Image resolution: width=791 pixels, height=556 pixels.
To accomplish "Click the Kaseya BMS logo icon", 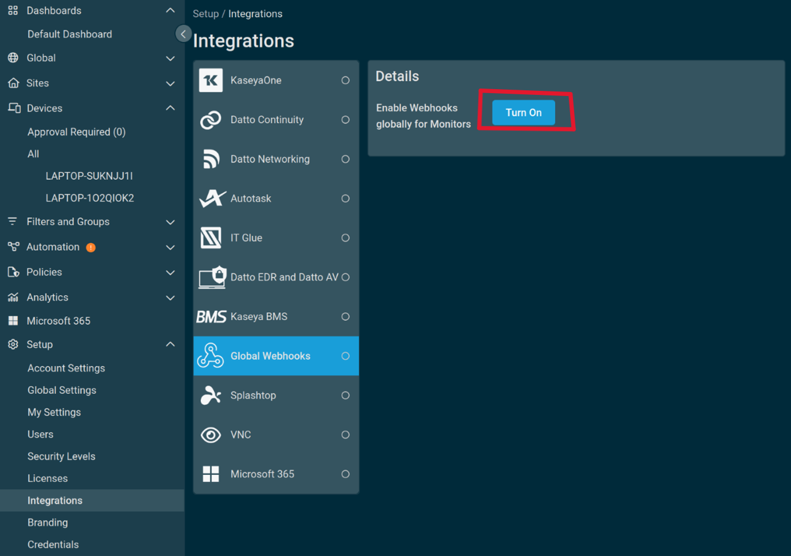I will pyautogui.click(x=211, y=316).
